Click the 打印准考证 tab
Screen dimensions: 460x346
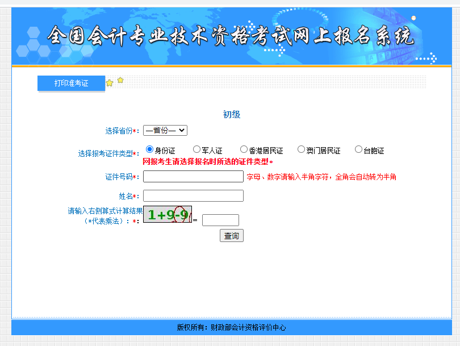click(x=72, y=84)
